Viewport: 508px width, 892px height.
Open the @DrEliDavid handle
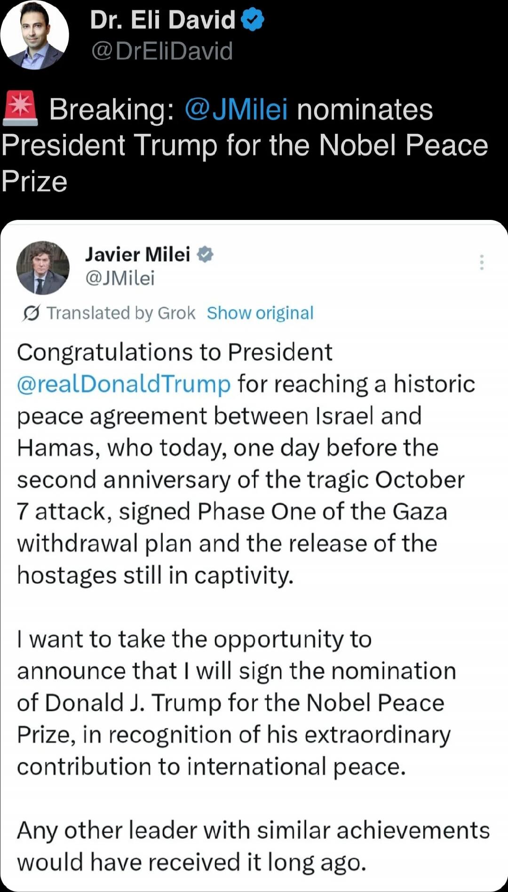[x=162, y=50]
